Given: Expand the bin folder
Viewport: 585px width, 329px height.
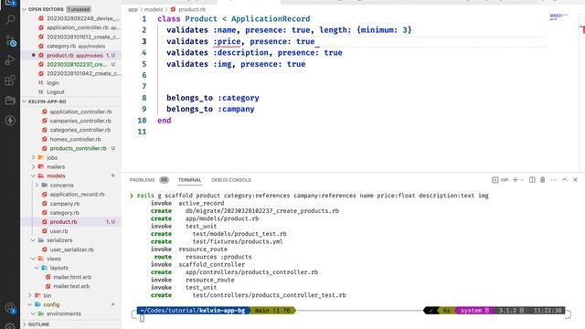Looking at the screenshot, I should [x=30, y=295].
